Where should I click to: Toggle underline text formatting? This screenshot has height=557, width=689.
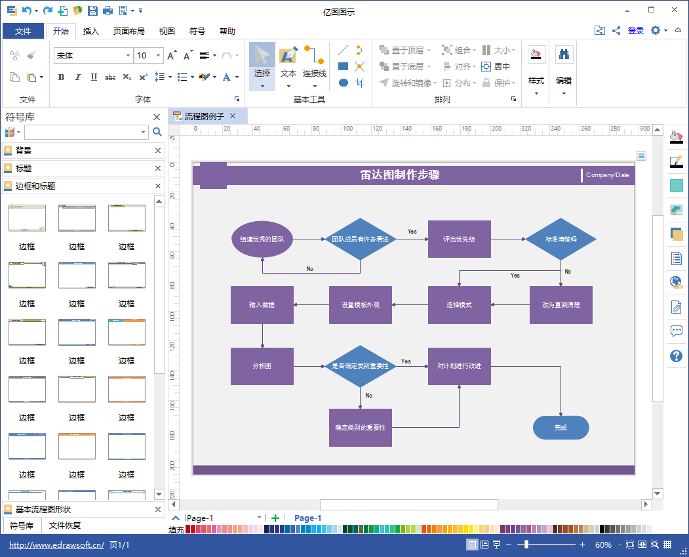[94, 77]
